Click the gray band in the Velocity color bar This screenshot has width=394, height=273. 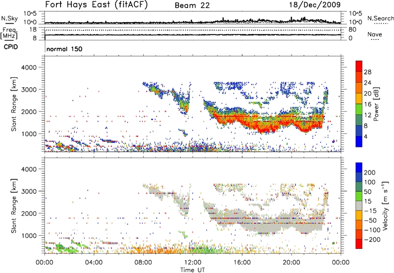[x=359, y=206]
